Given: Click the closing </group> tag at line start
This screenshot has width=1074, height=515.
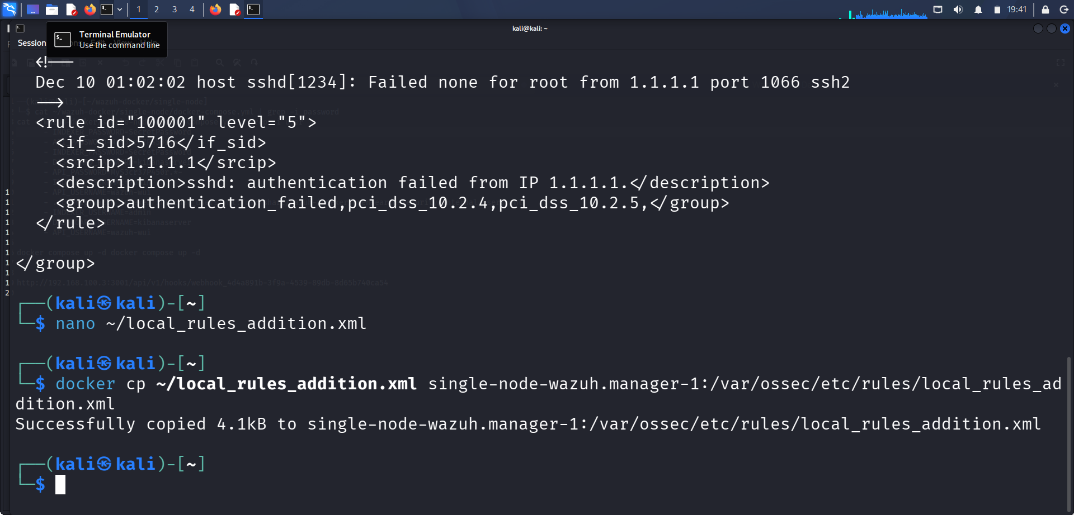Looking at the screenshot, I should pos(55,263).
